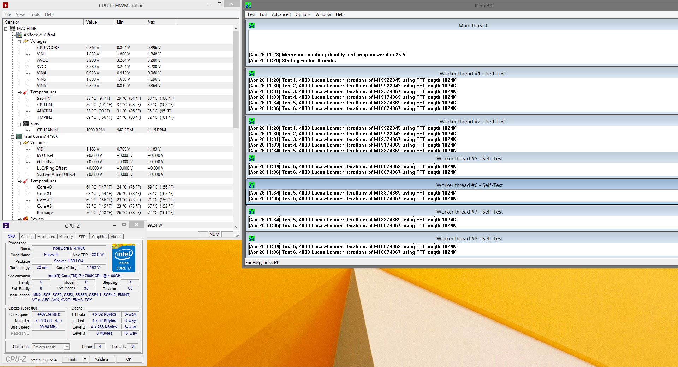Click the Main thread window title bar
The image size is (678, 367).
(x=462, y=25)
